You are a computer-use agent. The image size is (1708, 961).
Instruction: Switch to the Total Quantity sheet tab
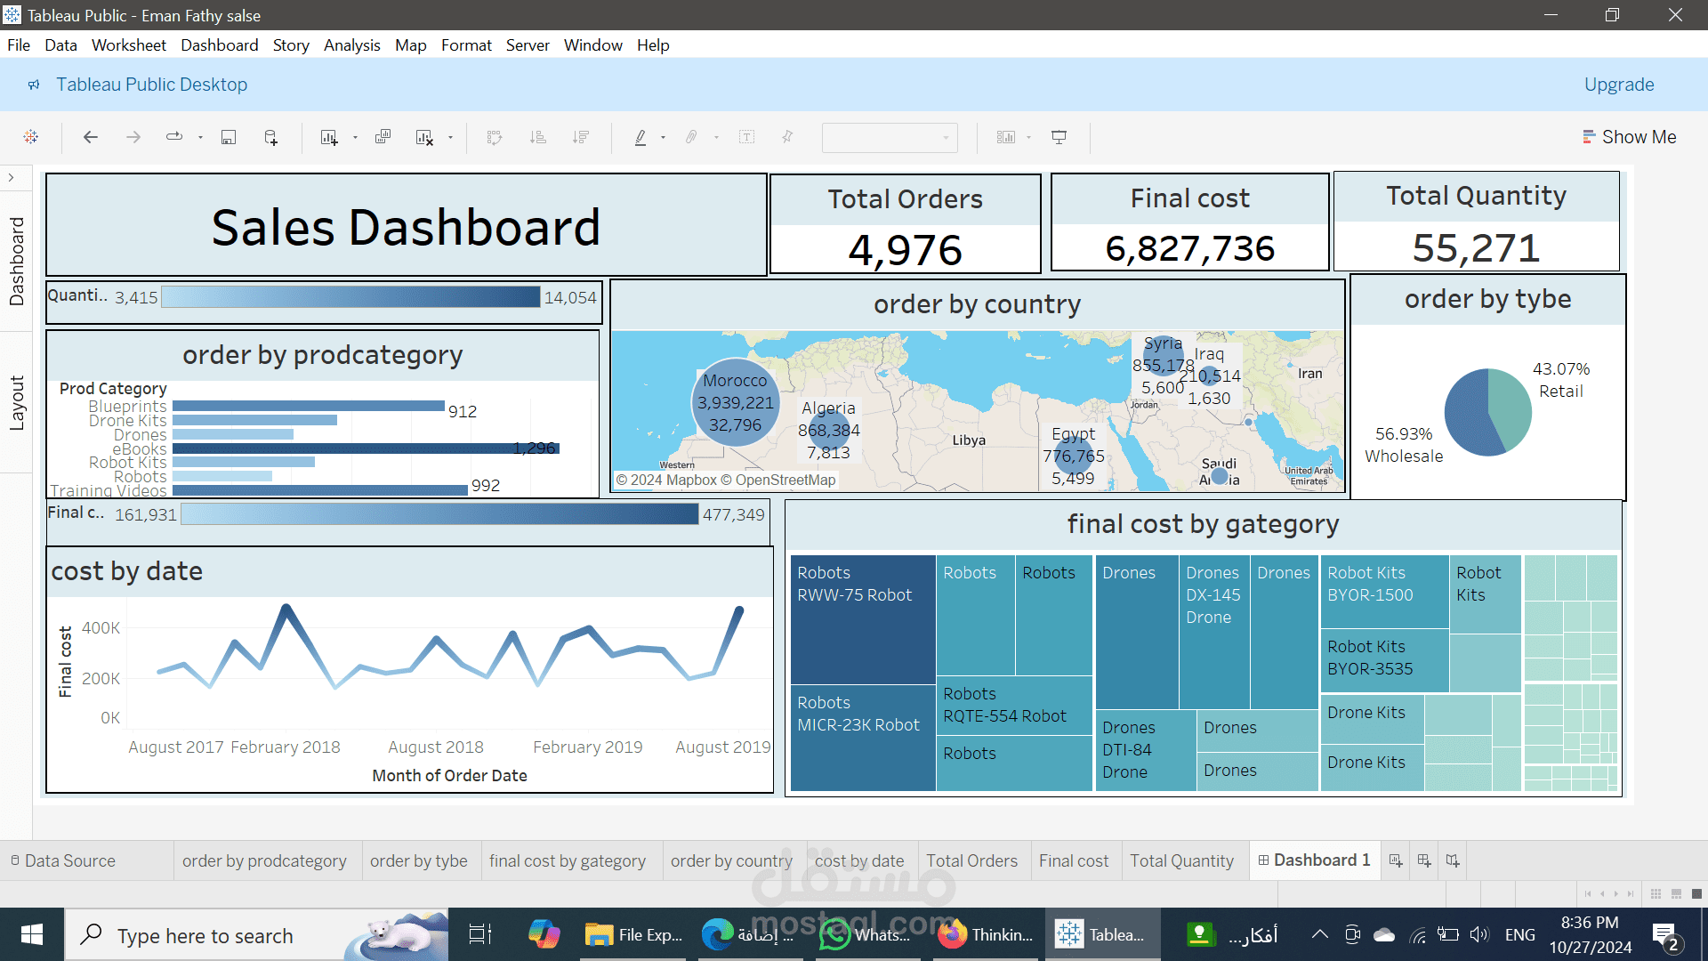click(x=1181, y=860)
